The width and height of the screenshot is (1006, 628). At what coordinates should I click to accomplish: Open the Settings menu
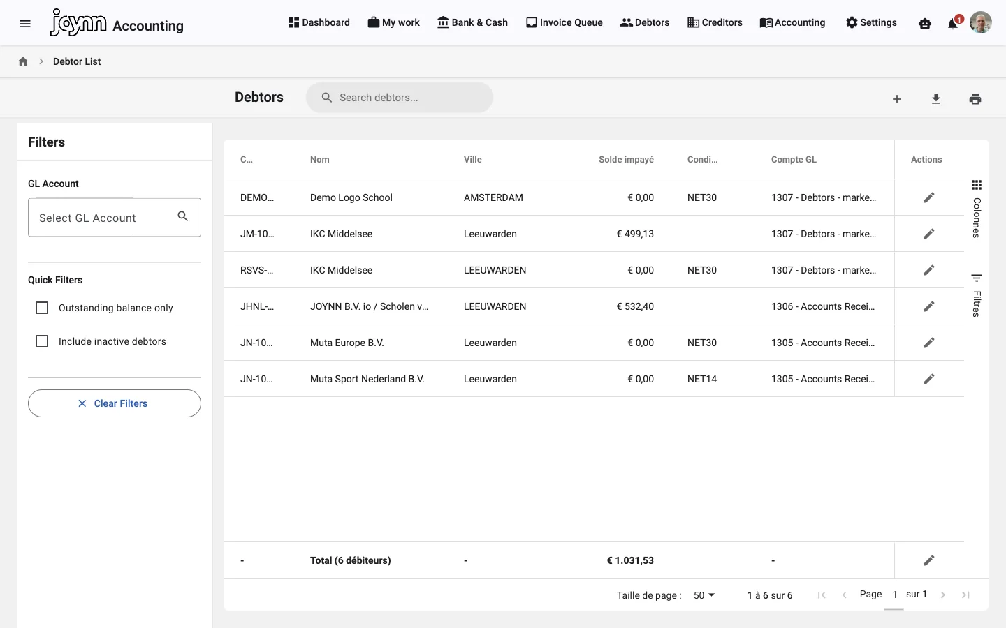coord(871,22)
